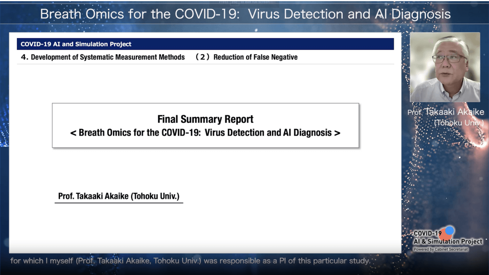
Task: Click the esc key badge at top
Action: click(x=235, y=2)
